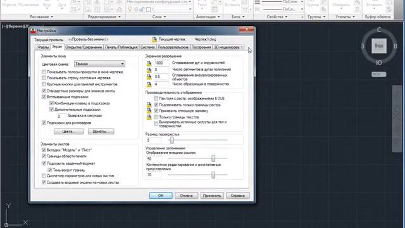
Task: Switch to the 'Открытие/Сохранение' tab
Action: [84, 47]
